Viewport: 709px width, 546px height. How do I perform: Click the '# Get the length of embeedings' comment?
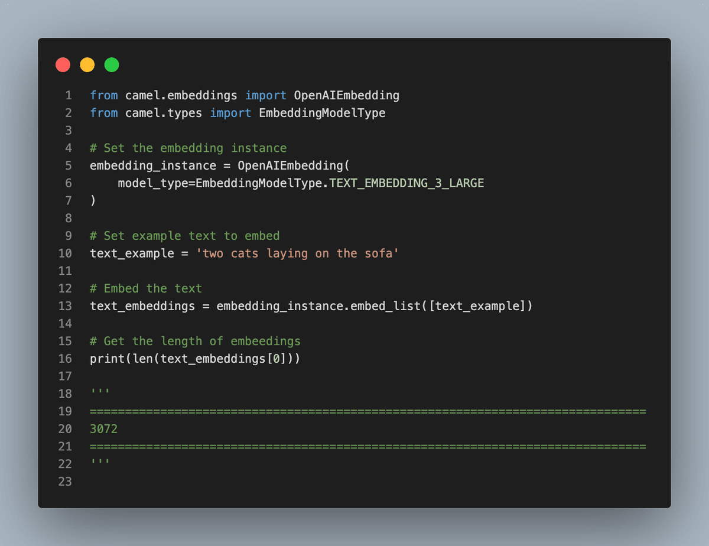tap(195, 341)
